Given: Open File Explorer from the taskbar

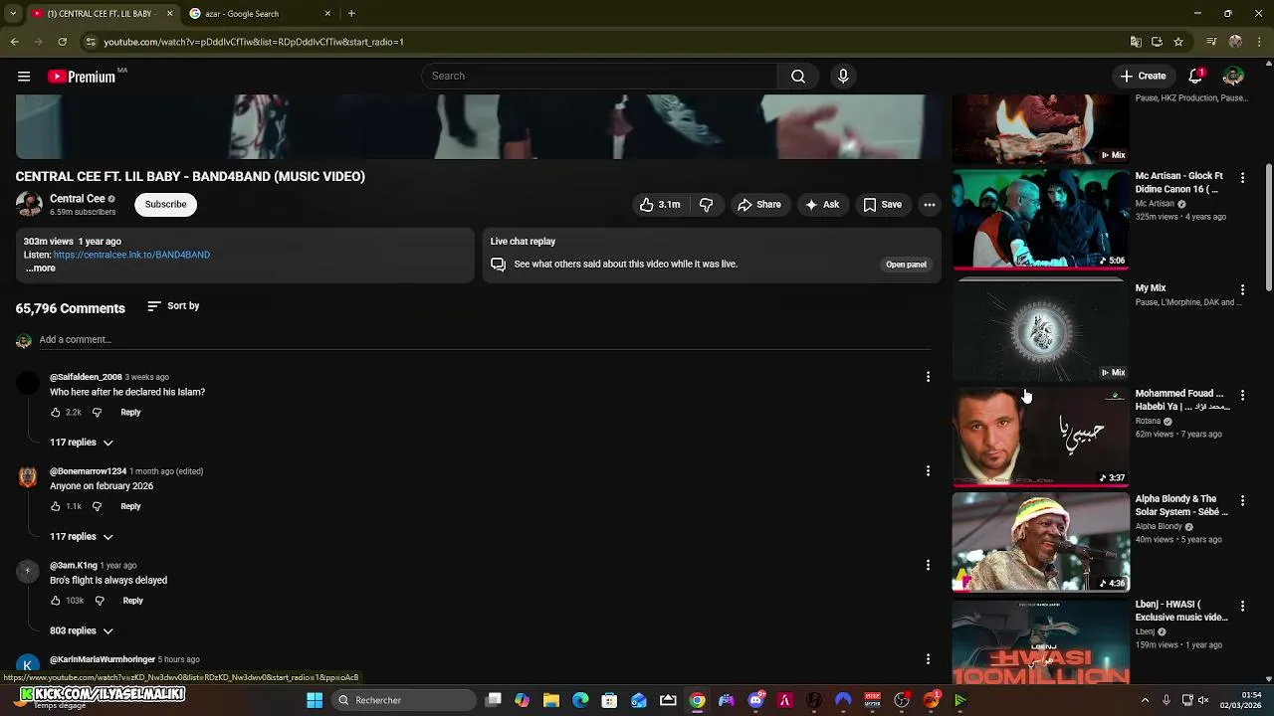Looking at the screenshot, I should 551,700.
